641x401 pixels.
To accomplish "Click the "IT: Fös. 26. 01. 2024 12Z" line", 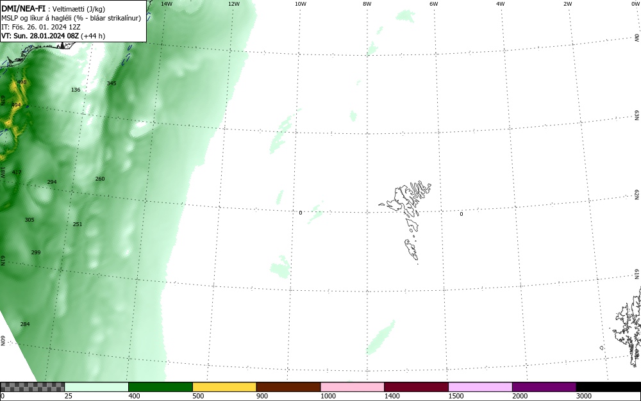I will (41, 27).
